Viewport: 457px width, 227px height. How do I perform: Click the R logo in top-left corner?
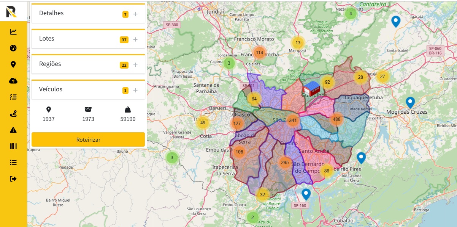tap(11, 11)
